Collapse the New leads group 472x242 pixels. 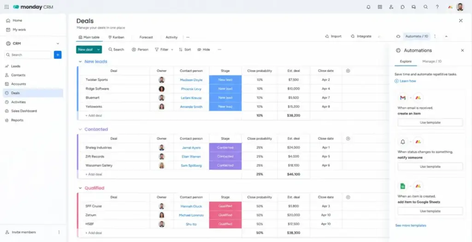point(80,61)
